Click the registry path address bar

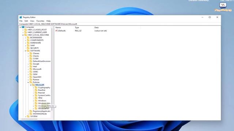[120, 24]
